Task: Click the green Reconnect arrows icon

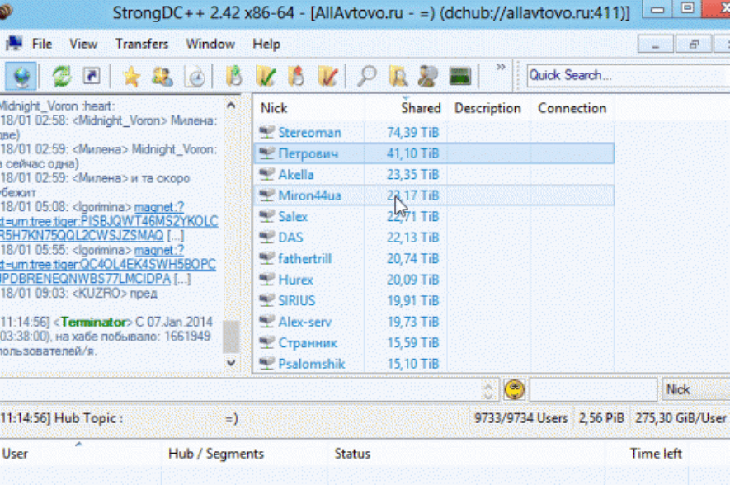Action: (x=61, y=77)
